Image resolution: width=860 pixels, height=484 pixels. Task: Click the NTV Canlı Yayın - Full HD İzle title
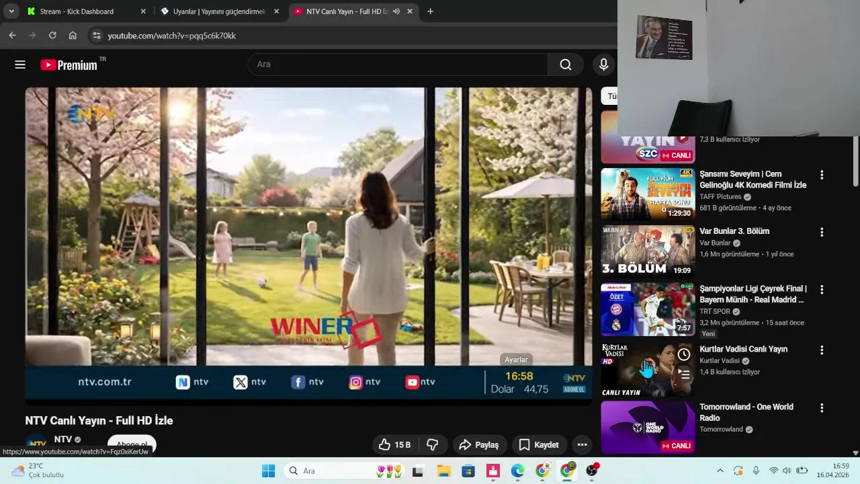pyautogui.click(x=99, y=421)
